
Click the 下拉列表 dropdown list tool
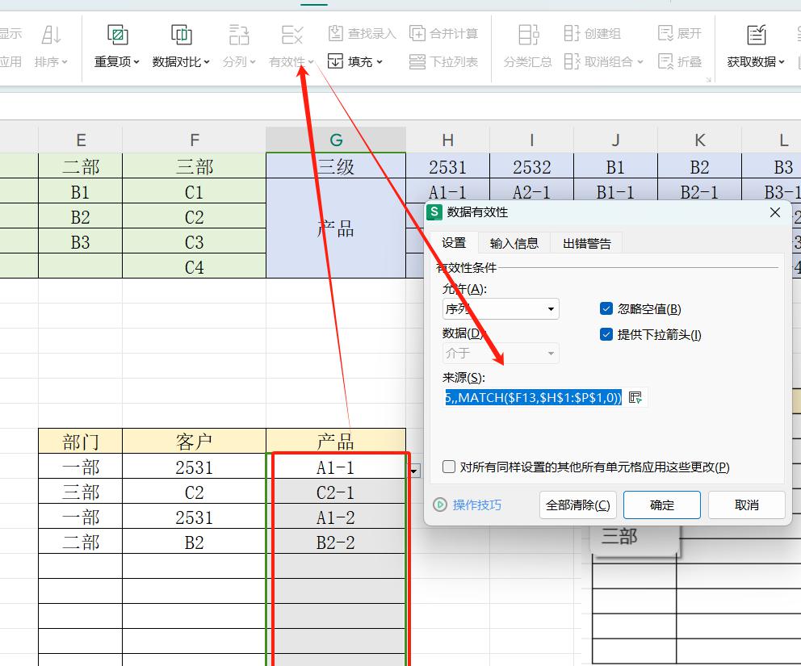(444, 62)
